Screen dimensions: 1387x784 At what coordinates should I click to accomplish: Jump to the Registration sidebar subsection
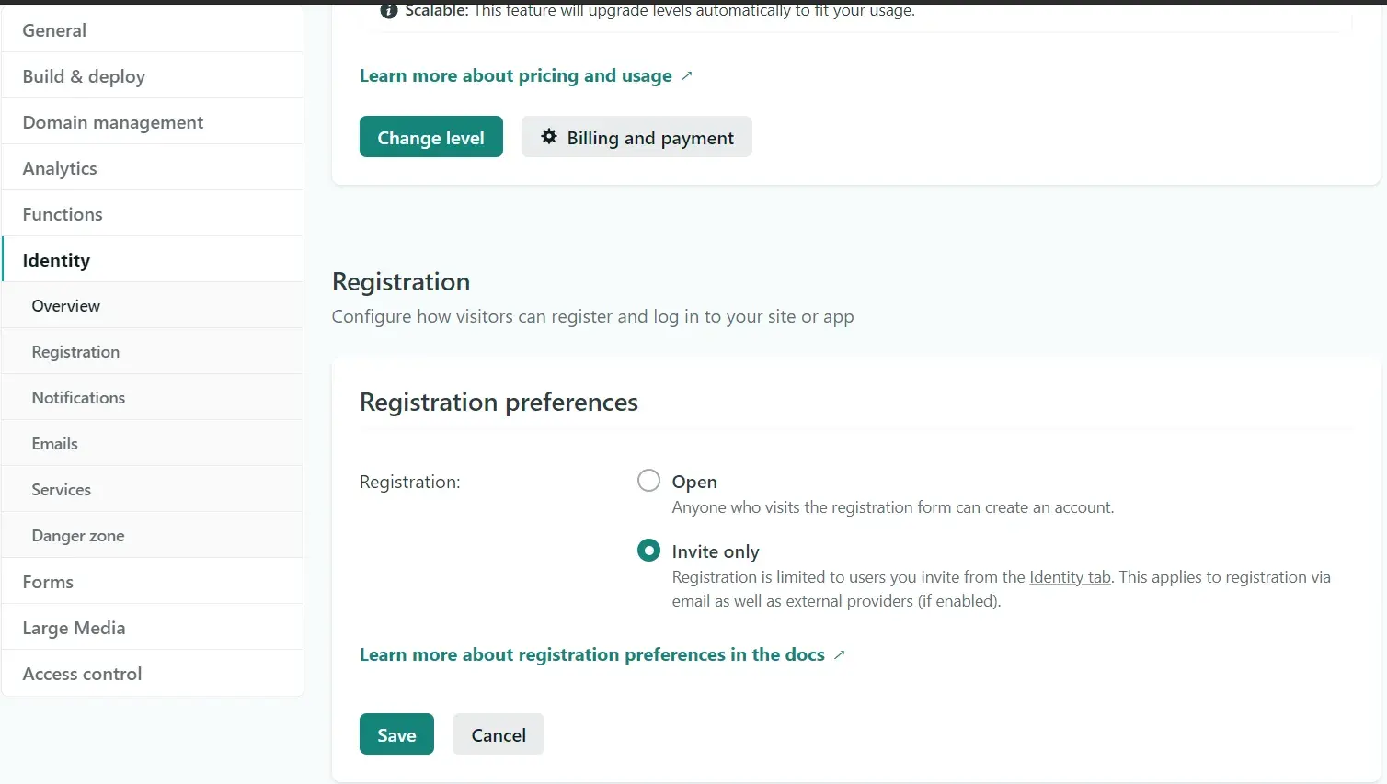[x=153, y=352]
